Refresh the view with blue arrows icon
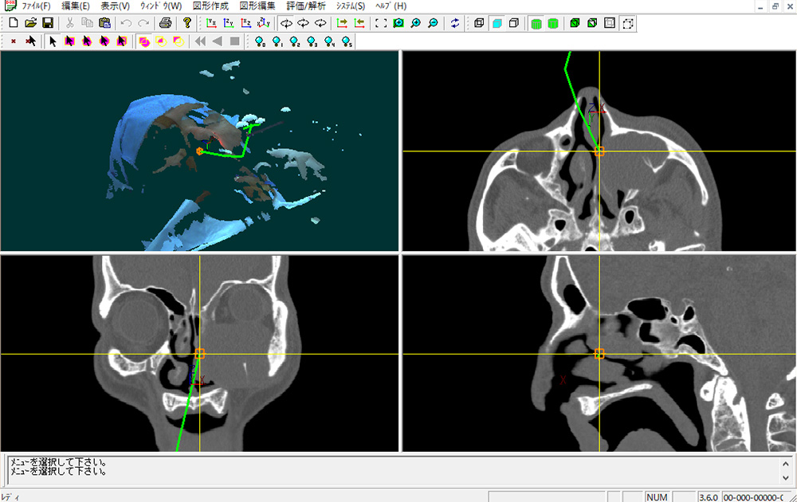797x502 pixels. (x=455, y=23)
